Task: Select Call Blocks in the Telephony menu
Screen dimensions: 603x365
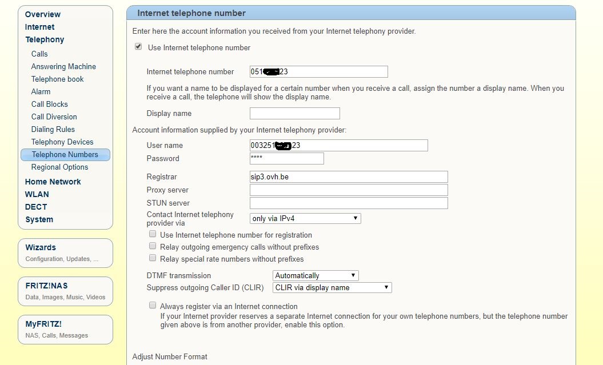Action: point(50,104)
